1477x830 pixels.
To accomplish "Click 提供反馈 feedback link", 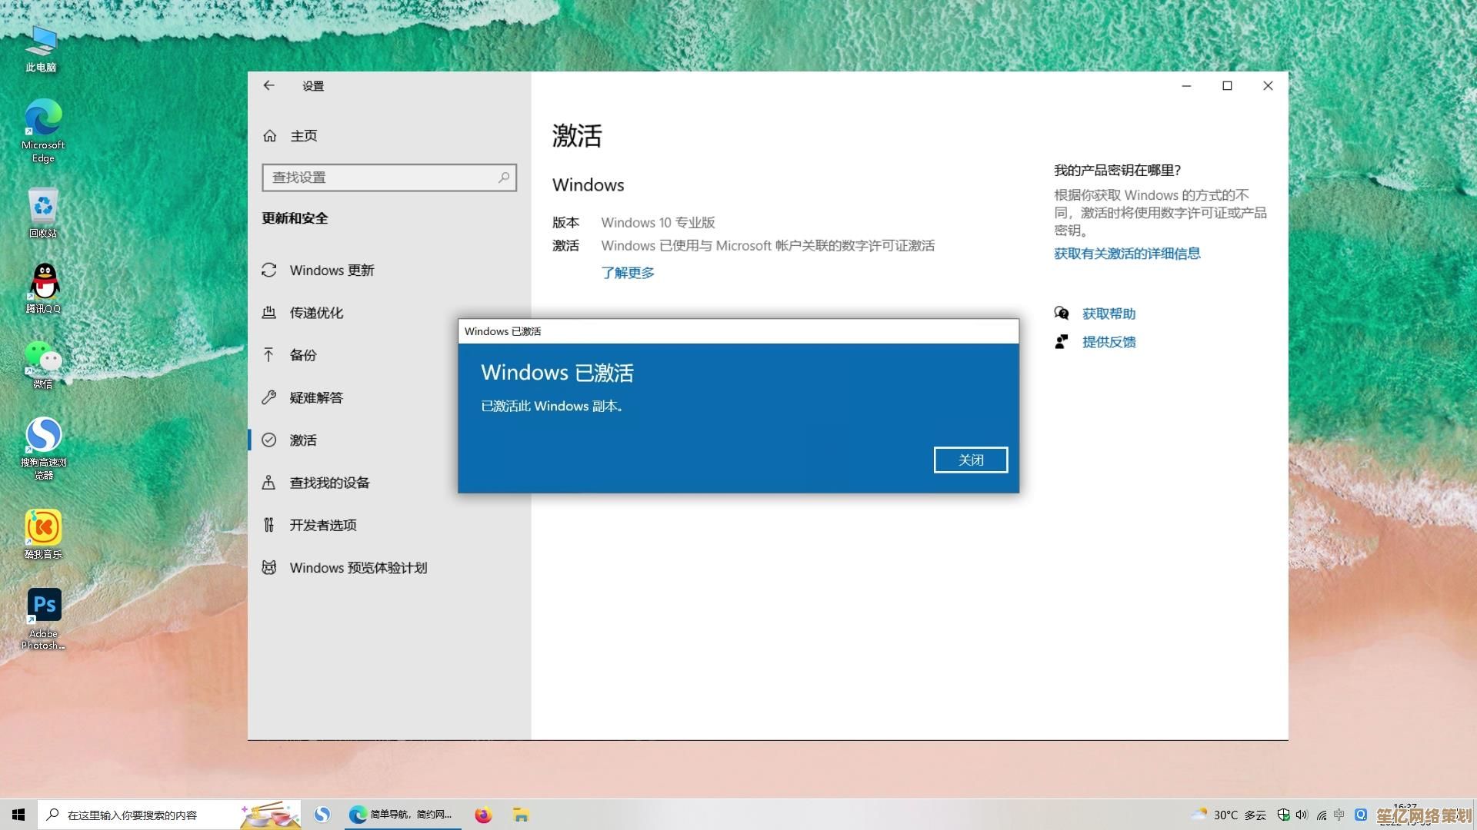I will pos(1108,342).
